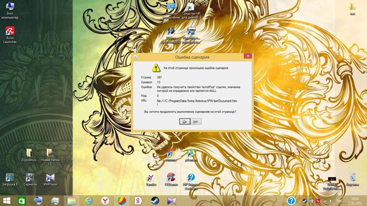Open Сериалы desktop shortcut

pos(30,179)
